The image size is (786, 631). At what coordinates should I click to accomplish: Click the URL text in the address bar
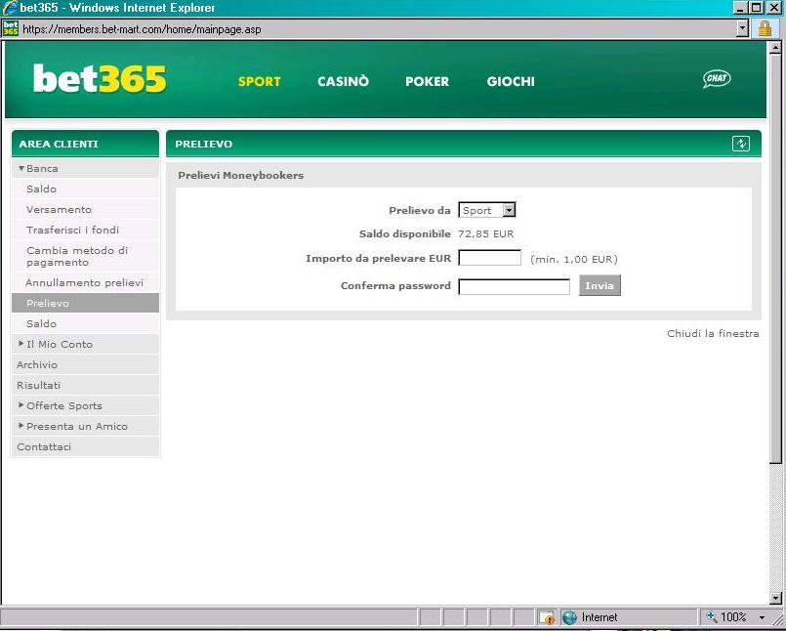pos(142,29)
